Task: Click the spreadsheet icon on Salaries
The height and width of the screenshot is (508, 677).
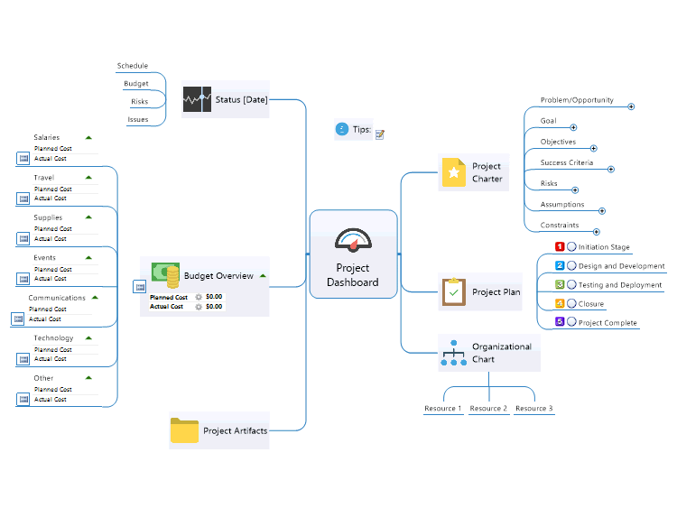Action: [x=23, y=159]
